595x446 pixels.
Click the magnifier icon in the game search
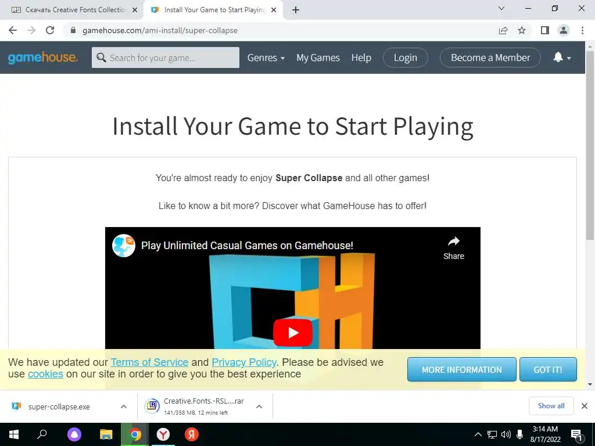[101, 57]
